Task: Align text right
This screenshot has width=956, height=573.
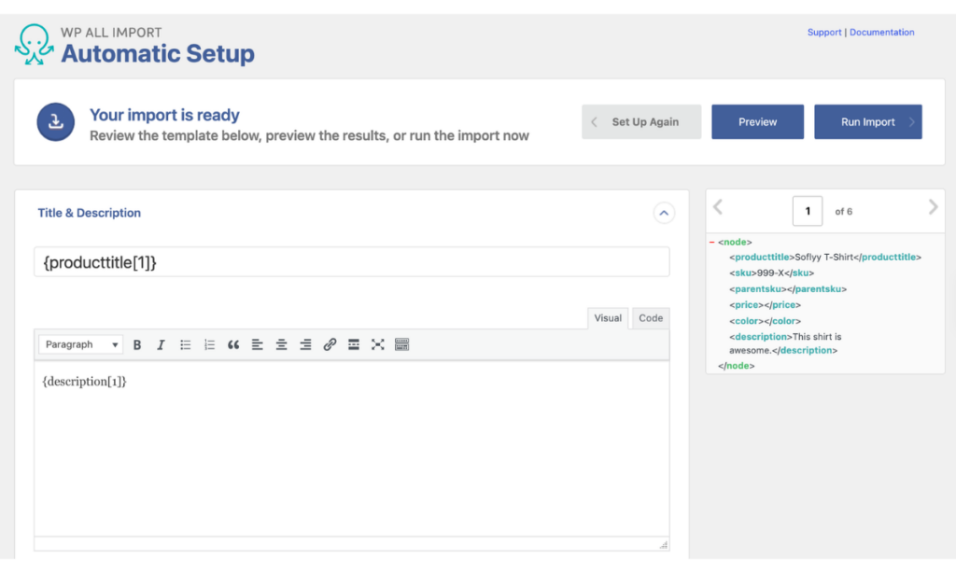Action: pos(305,345)
